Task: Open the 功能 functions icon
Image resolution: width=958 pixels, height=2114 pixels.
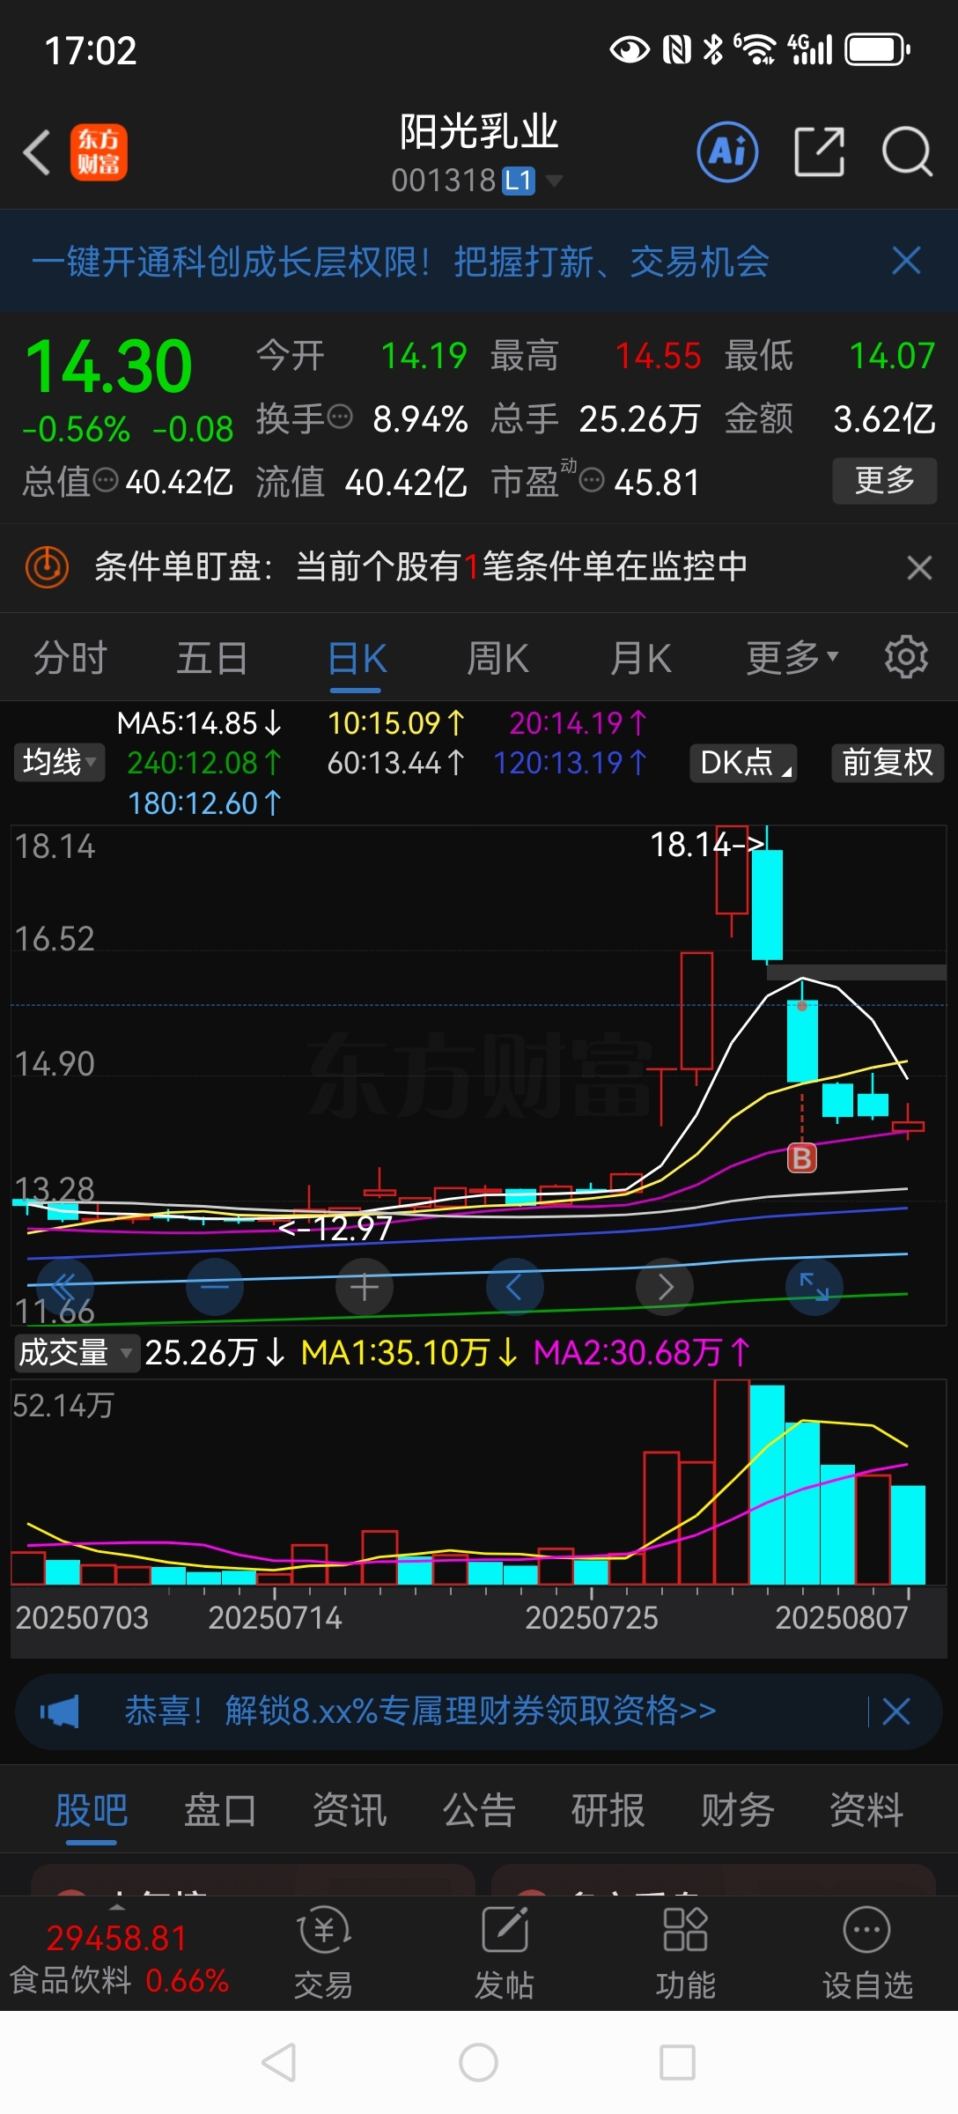Action: click(686, 1952)
